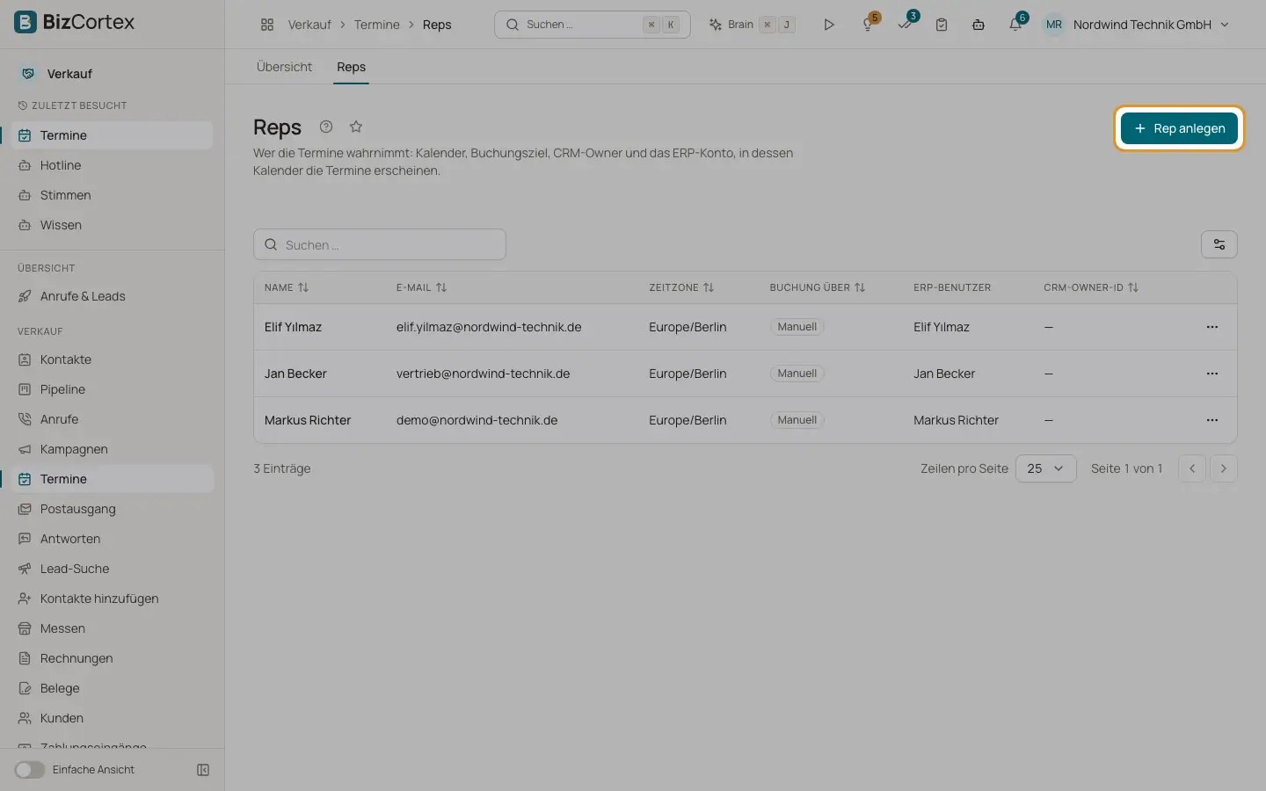Open the Brain assistant button

coord(752,25)
